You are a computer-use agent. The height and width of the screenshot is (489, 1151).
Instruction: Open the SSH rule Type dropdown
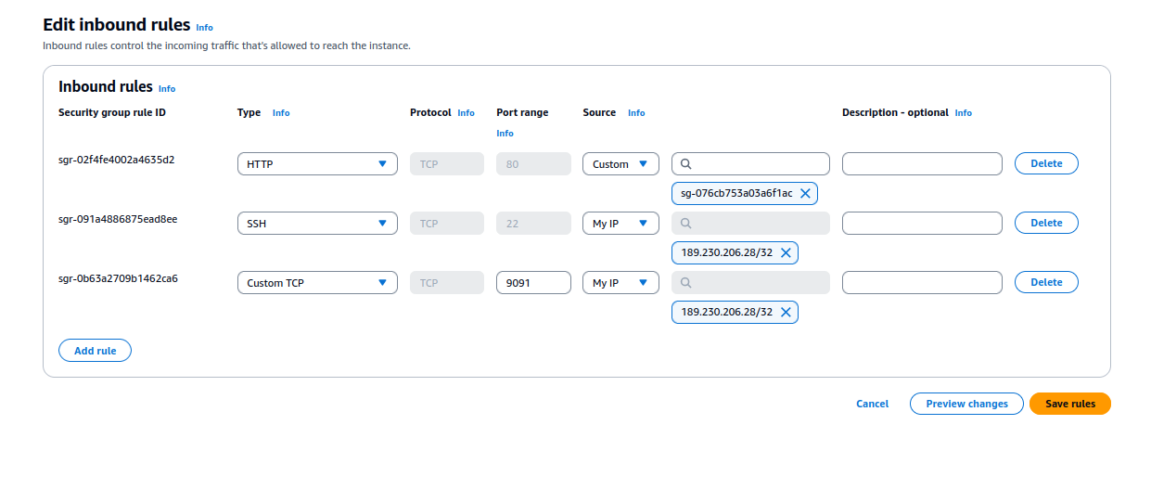click(x=317, y=224)
